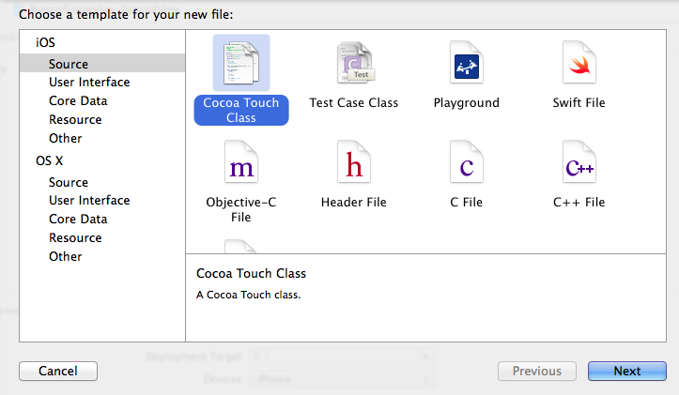Select Source under OS X

tap(69, 182)
